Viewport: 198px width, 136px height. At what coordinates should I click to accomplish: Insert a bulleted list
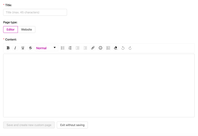click(x=63, y=48)
